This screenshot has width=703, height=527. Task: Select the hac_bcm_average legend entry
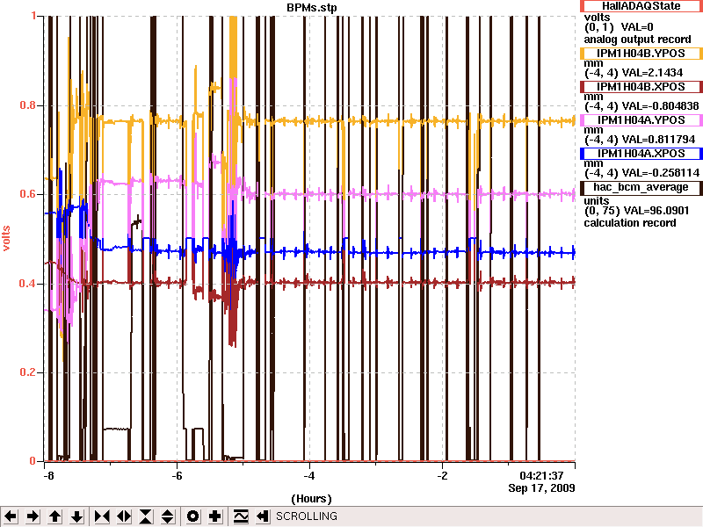pyautogui.click(x=641, y=187)
